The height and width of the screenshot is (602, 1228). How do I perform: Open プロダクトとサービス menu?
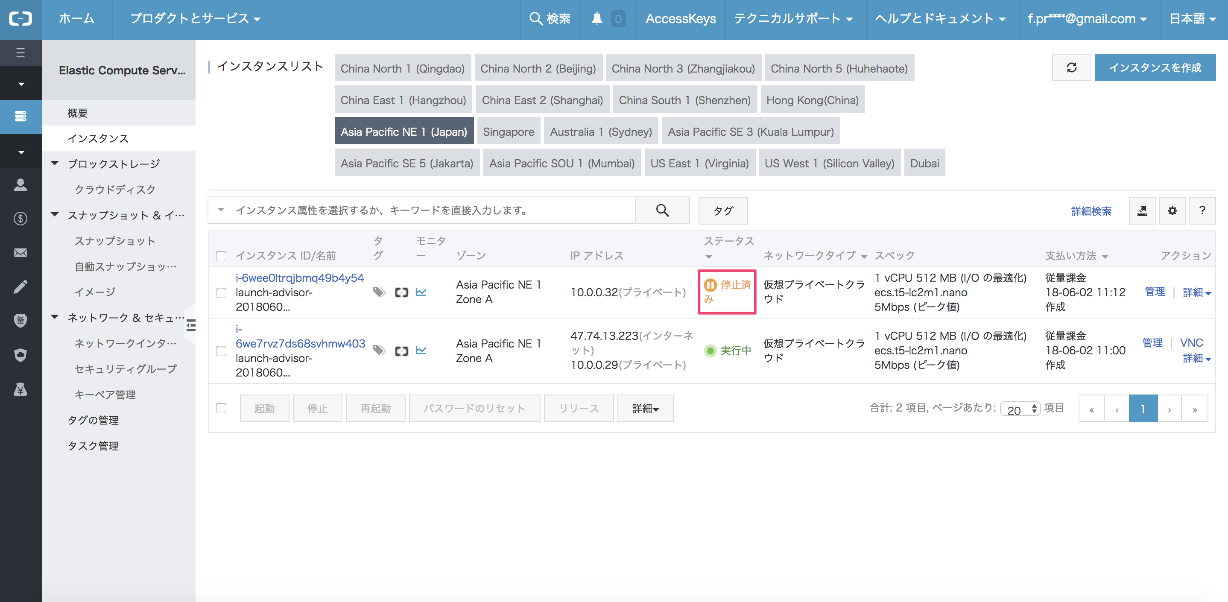click(196, 19)
